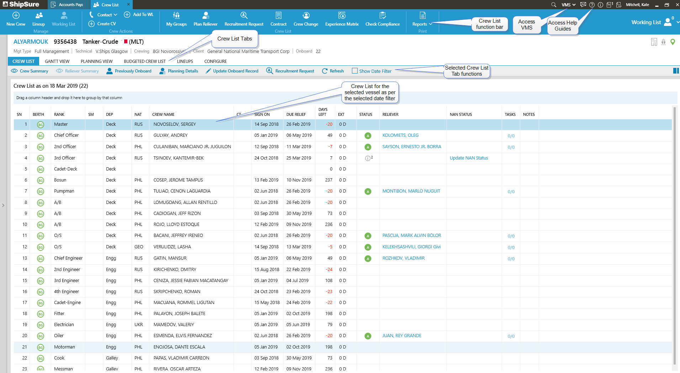Run Check Compliance

tap(383, 16)
